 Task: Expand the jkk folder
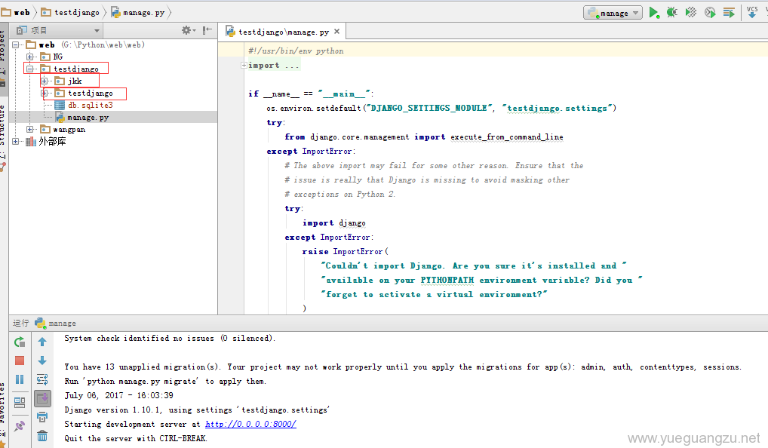click(x=45, y=81)
